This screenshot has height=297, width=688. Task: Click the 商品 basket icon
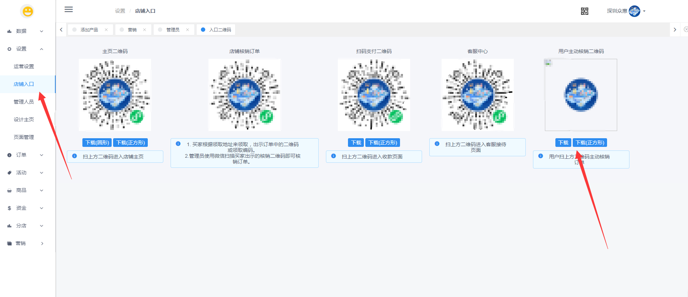coord(9,191)
